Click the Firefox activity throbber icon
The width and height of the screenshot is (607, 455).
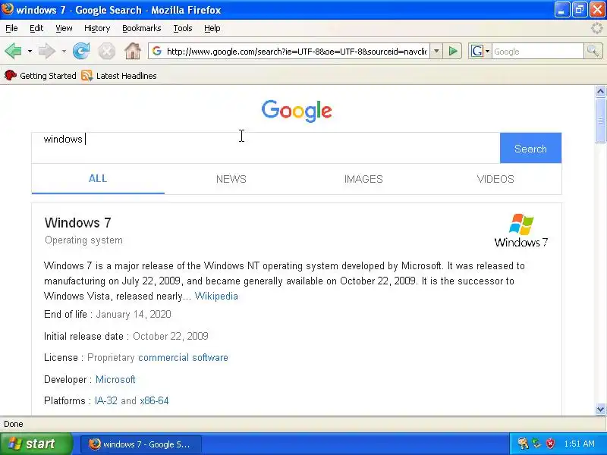tap(596, 28)
